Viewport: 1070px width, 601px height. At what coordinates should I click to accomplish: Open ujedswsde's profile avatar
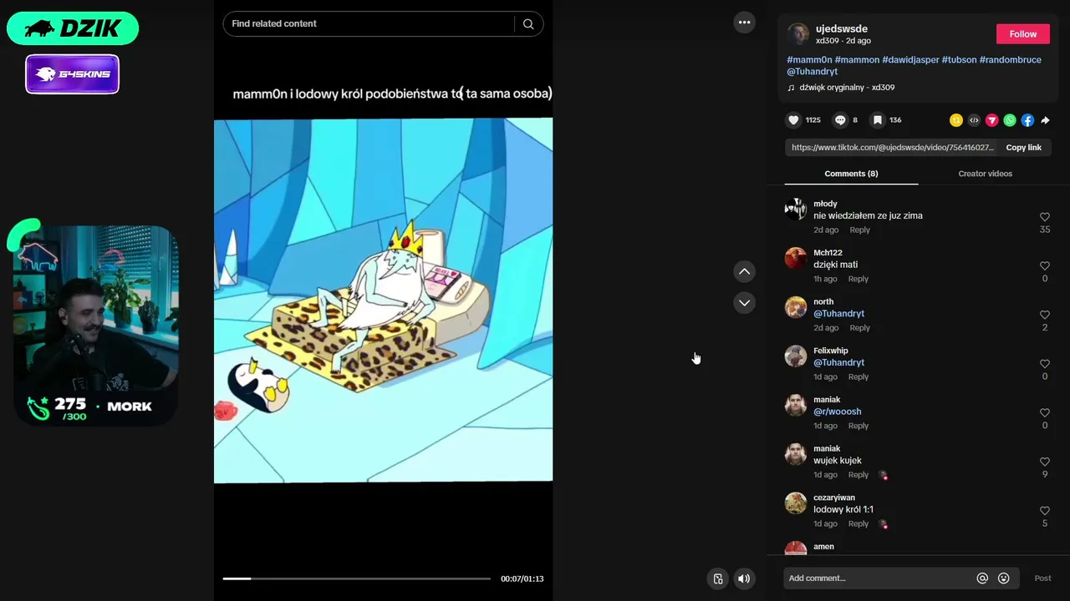point(798,34)
